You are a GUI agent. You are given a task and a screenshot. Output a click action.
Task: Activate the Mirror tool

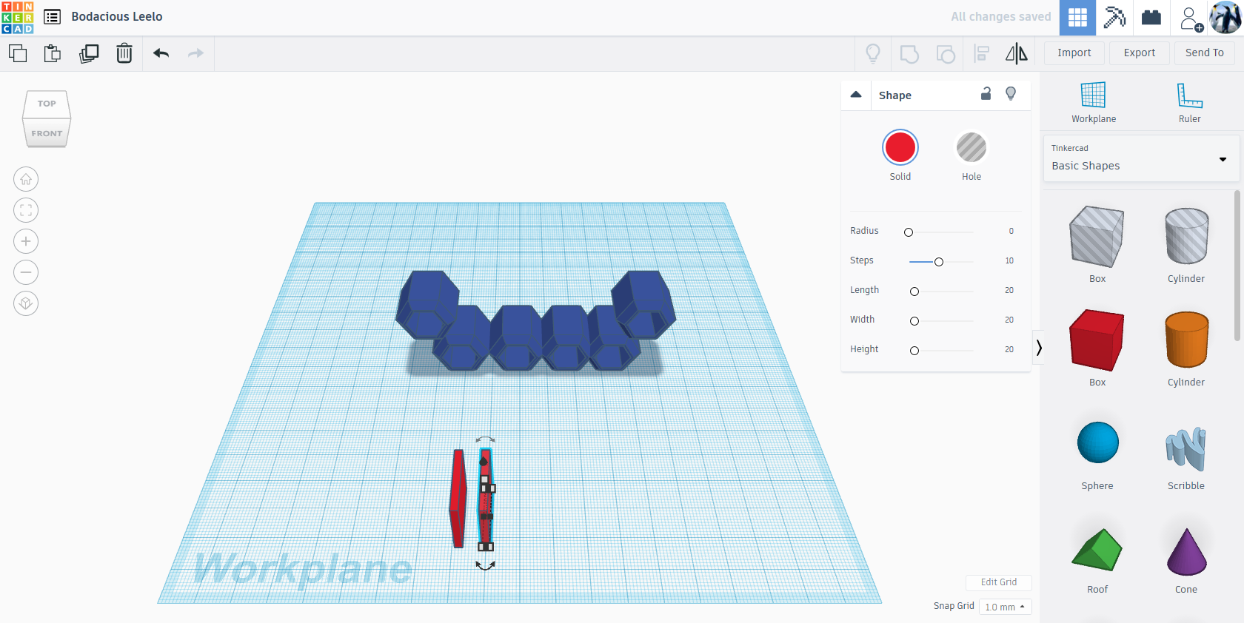pos(1017,53)
